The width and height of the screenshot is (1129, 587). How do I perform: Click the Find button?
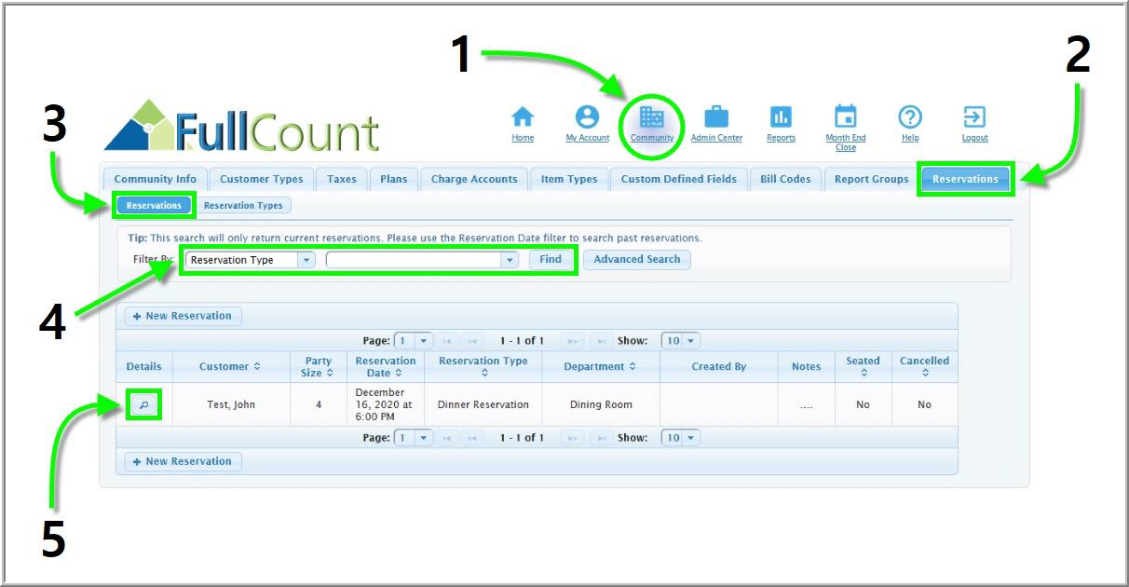pos(551,259)
